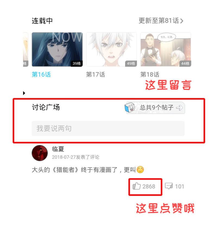The height and width of the screenshot is (225, 217).
Task: Open replies via the comment bubble icon
Action: (169, 186)
